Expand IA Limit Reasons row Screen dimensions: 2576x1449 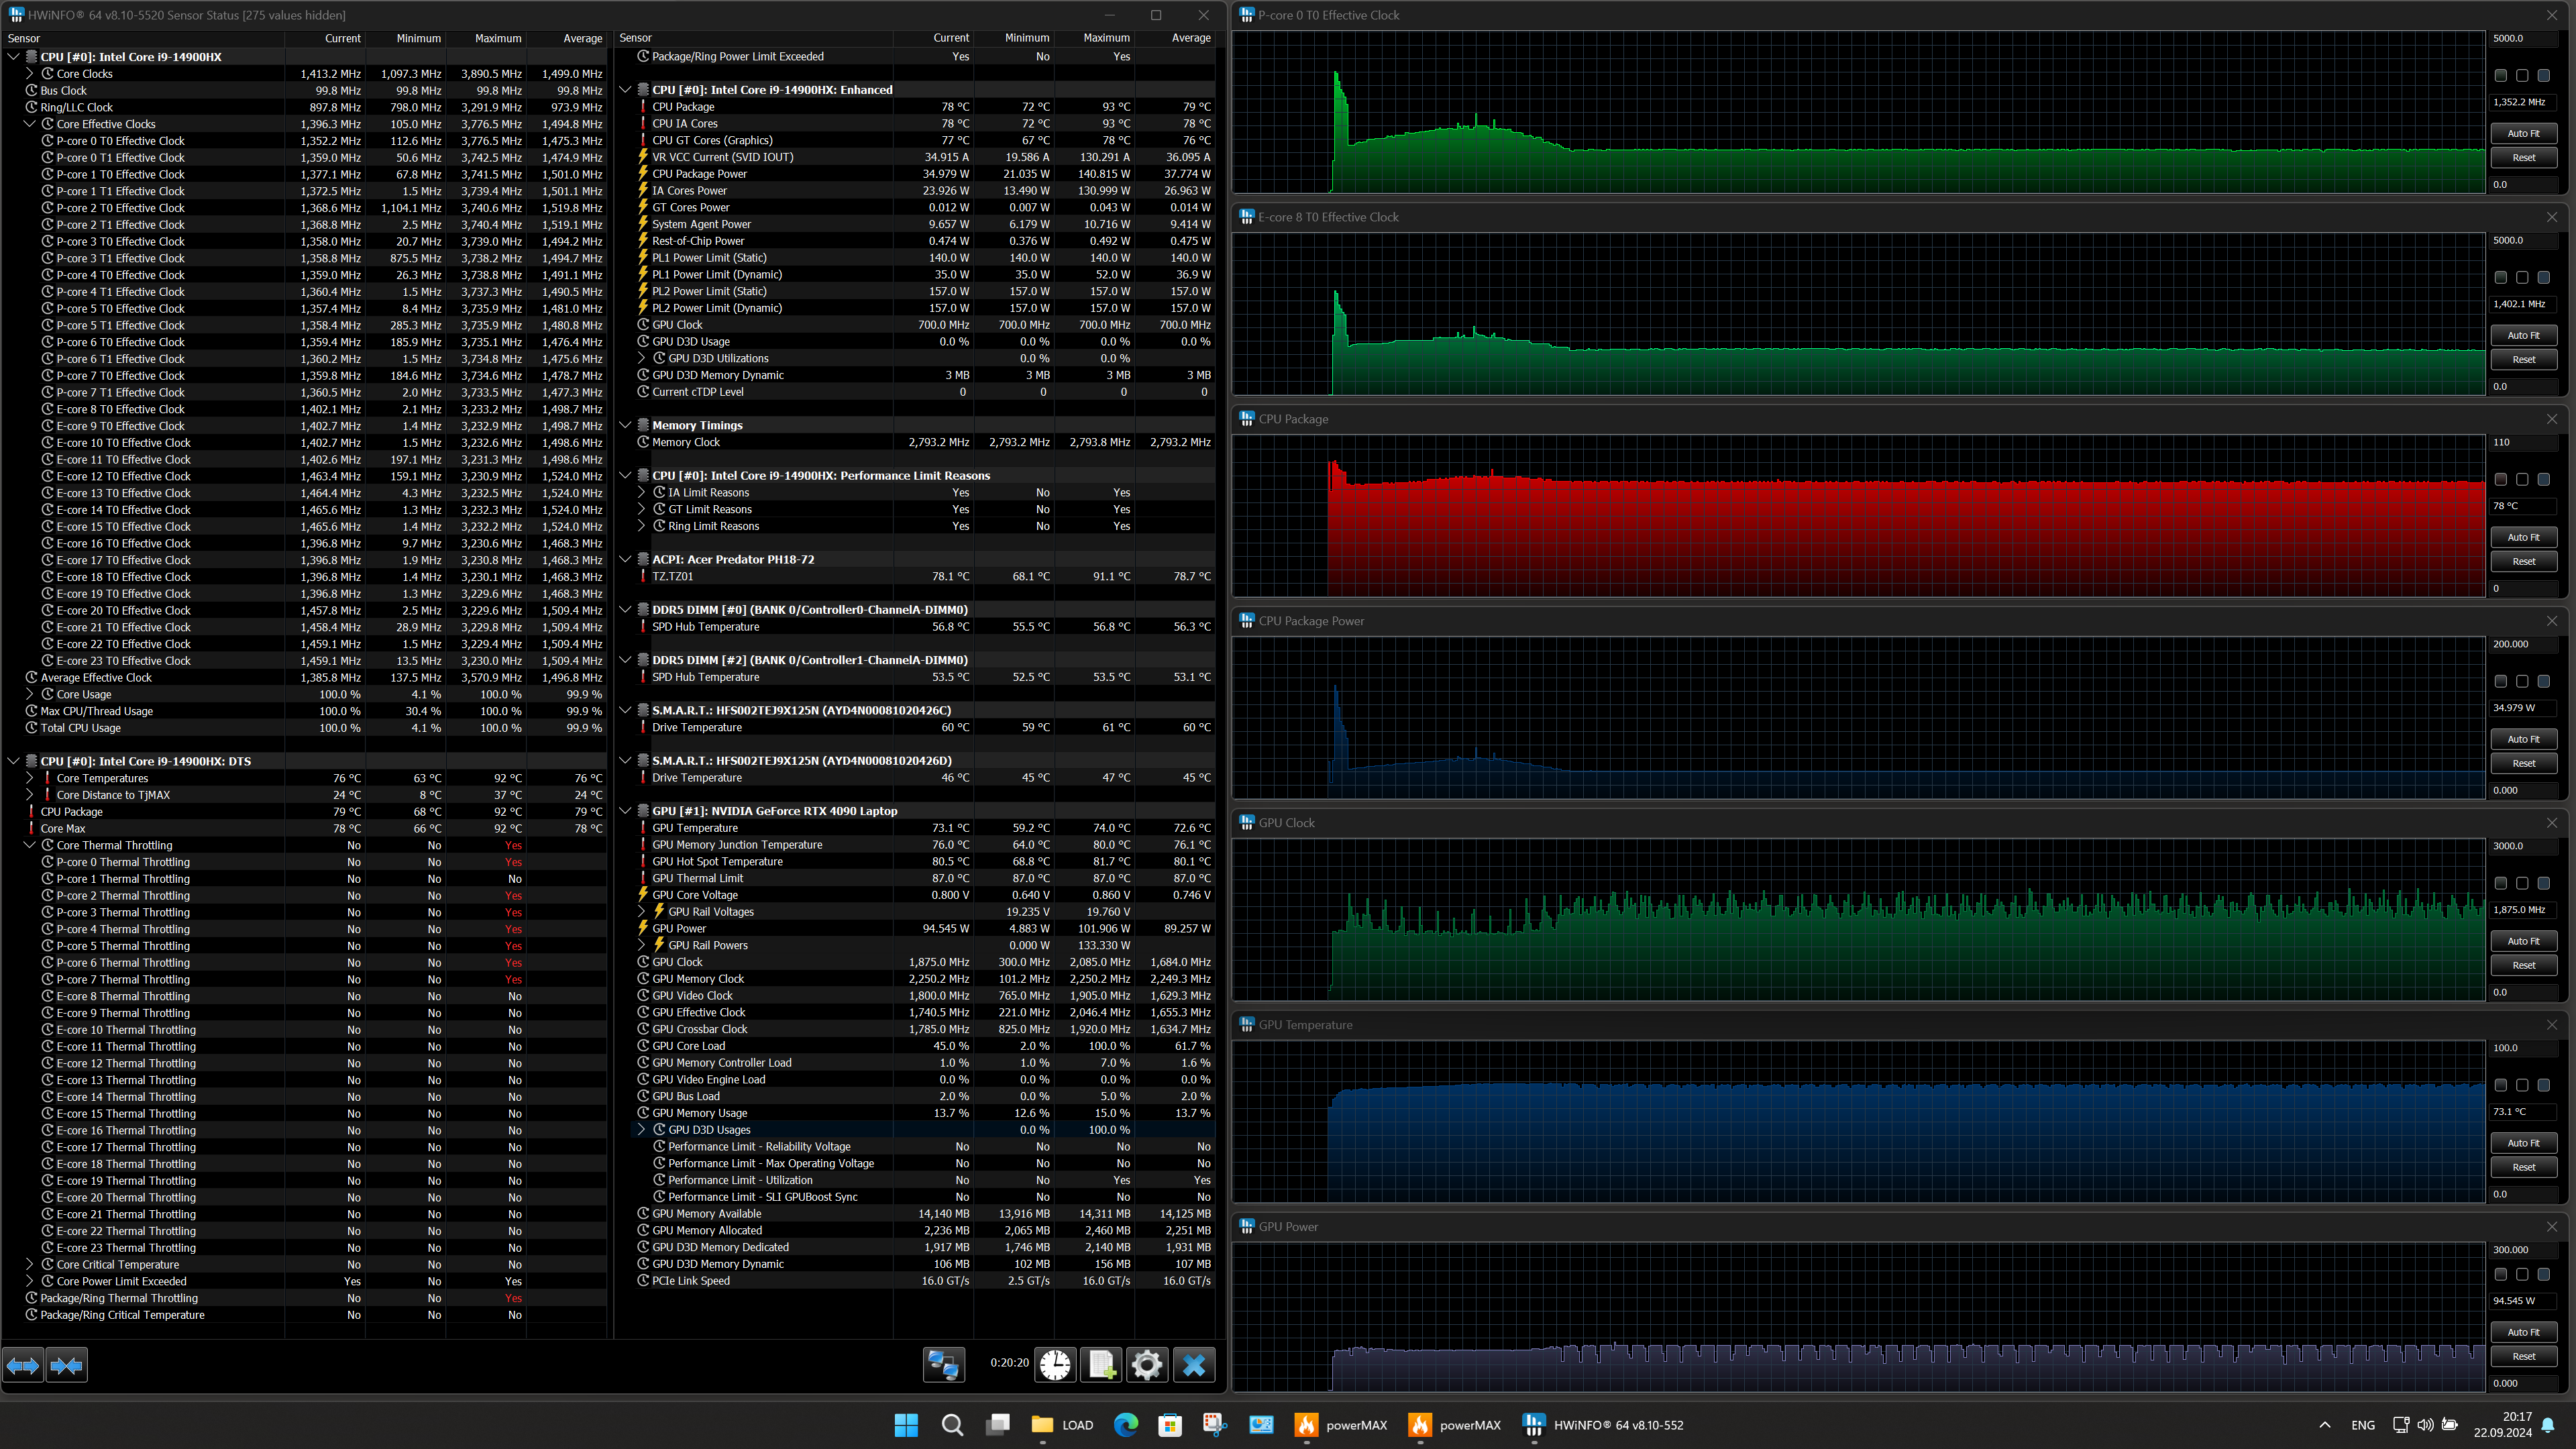642,492
